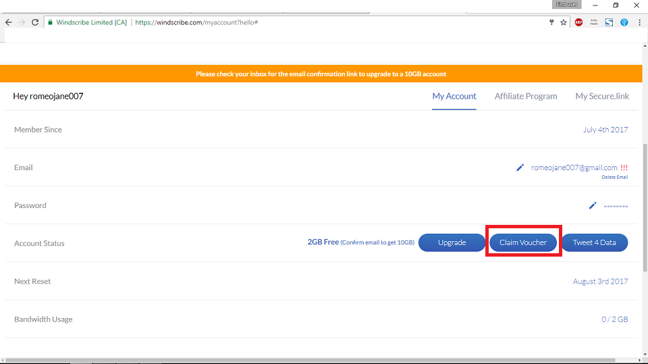Reload the Windscribe account page
The width and height of the screenshot is (648, 364).
pos(35,22)
